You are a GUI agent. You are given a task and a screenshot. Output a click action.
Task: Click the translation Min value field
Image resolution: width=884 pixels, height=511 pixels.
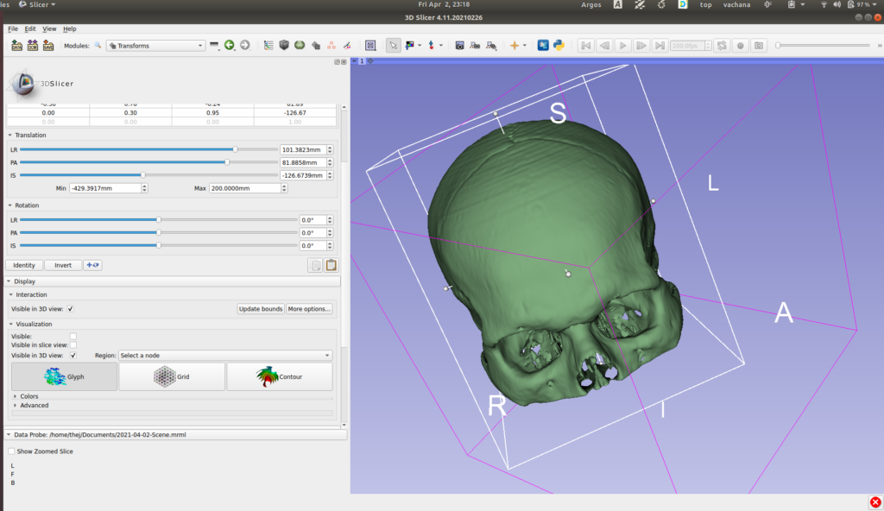click(x=104, y=188)
